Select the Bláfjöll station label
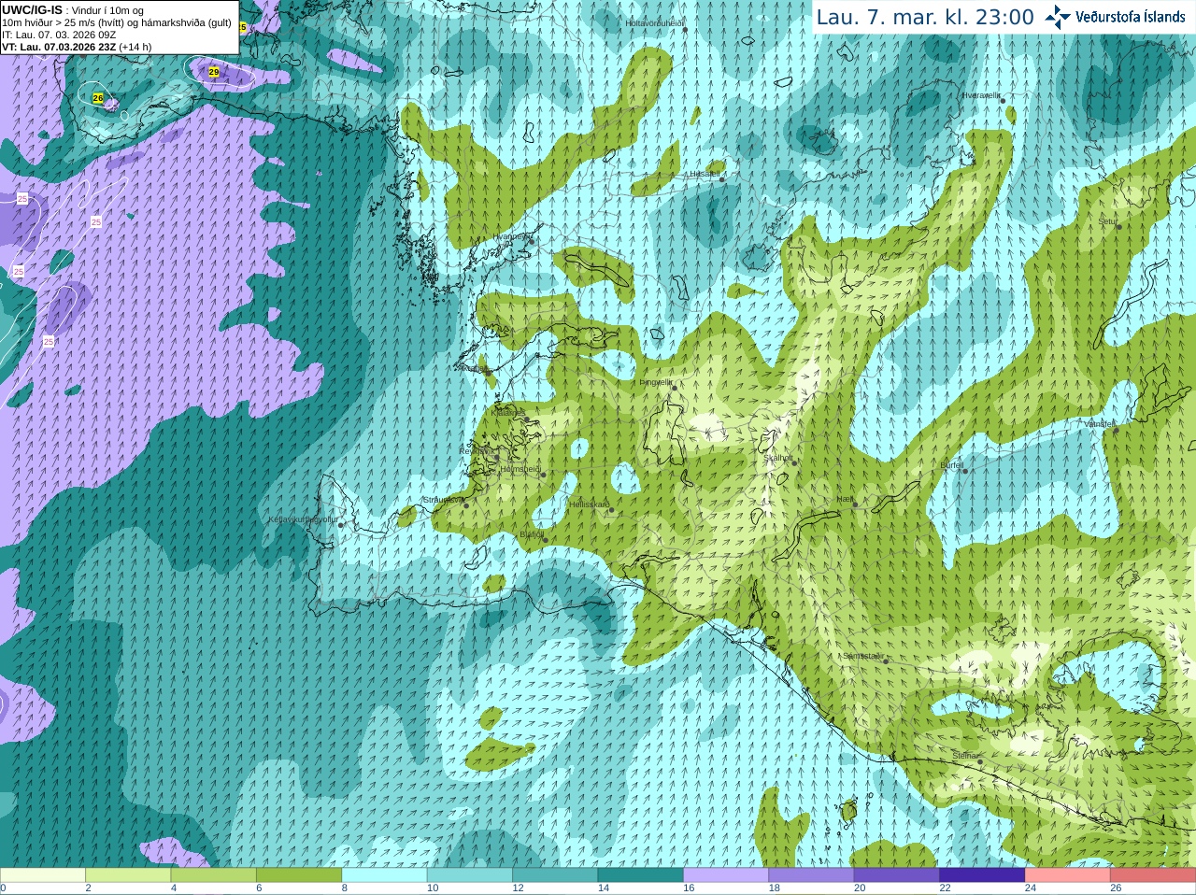 [x=531, y=534]
